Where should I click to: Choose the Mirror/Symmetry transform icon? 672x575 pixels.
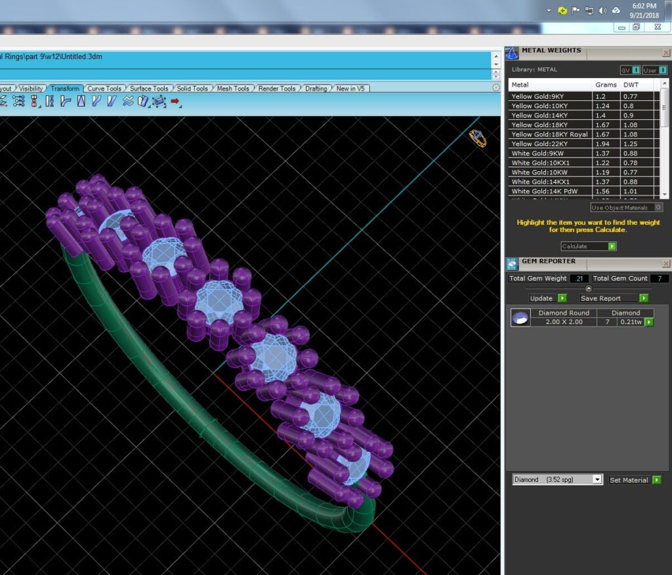click(34, 101)
